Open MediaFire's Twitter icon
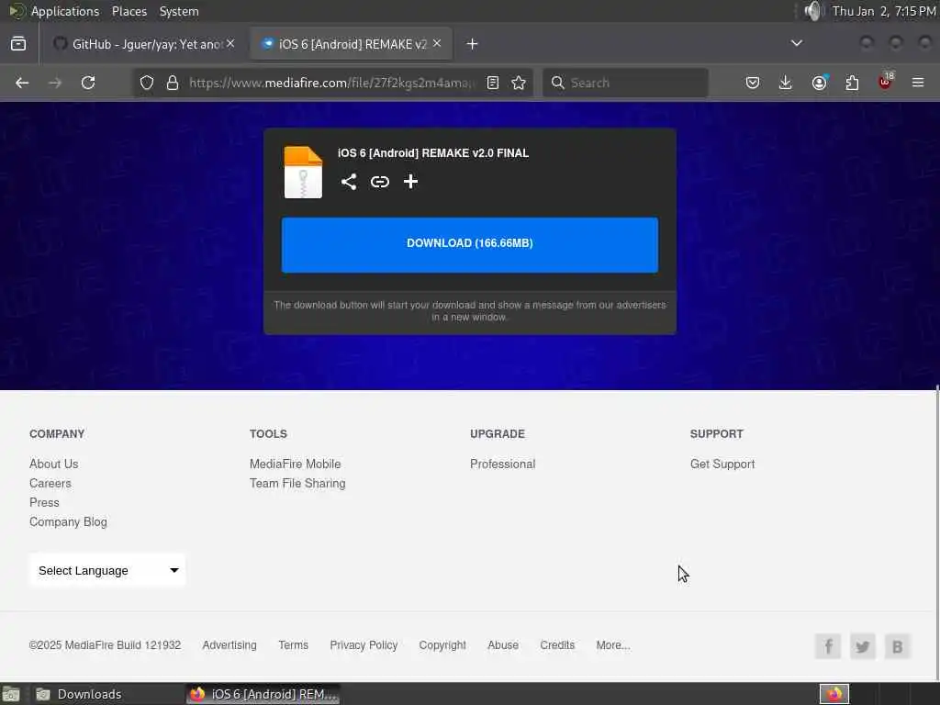 (863, 646)
